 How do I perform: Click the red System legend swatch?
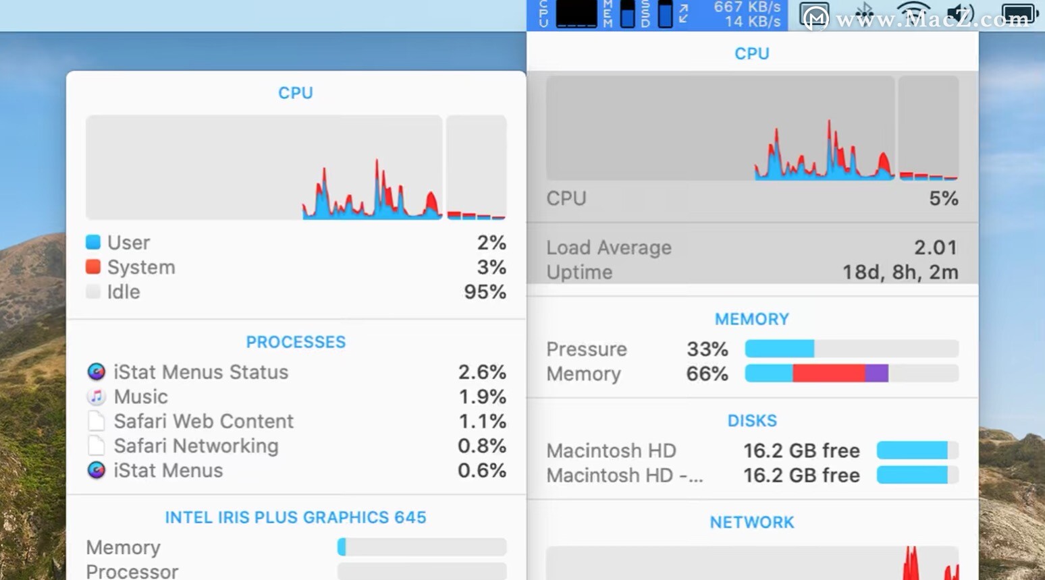click(93, 267)
